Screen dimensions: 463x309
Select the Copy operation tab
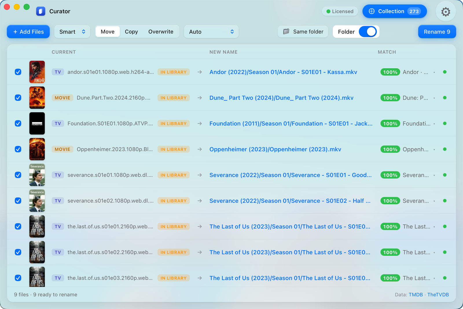[x=131, y=32]
